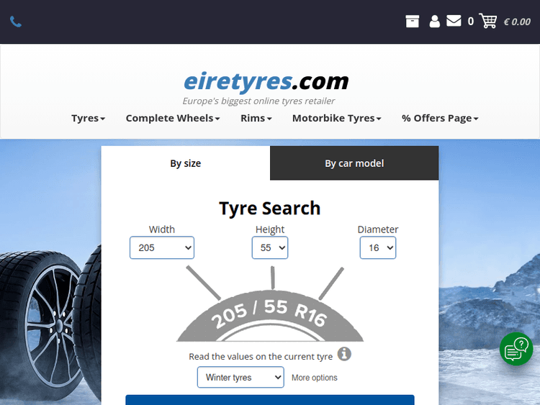Image resolution: width=540 pixels, height=405 pixels.
Task: Click the info icon beside tyre values
Action: tap(344, 354)
